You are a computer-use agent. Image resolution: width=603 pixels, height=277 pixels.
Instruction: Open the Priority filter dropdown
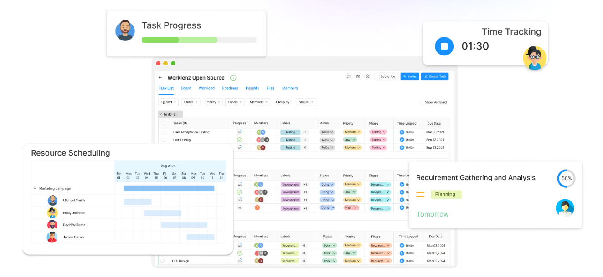pos(212,102)
